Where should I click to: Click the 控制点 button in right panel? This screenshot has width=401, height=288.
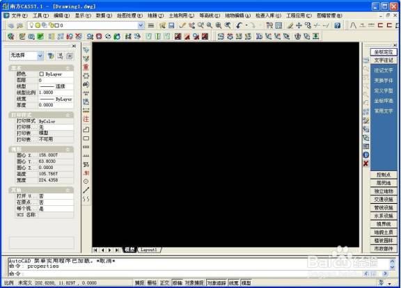(x=384, y=175)
